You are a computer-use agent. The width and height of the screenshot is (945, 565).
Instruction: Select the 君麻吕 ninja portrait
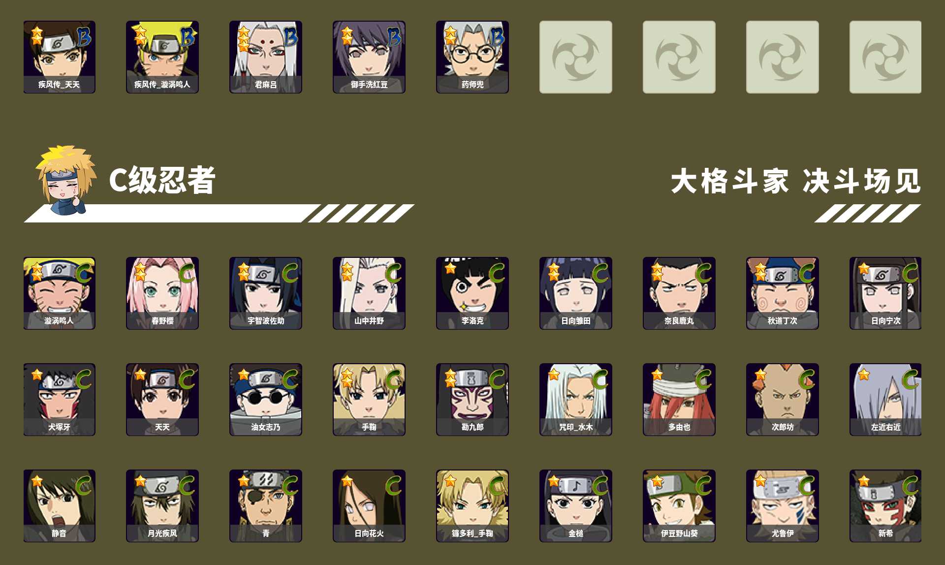pyautogui.click(x=266, y=57)
